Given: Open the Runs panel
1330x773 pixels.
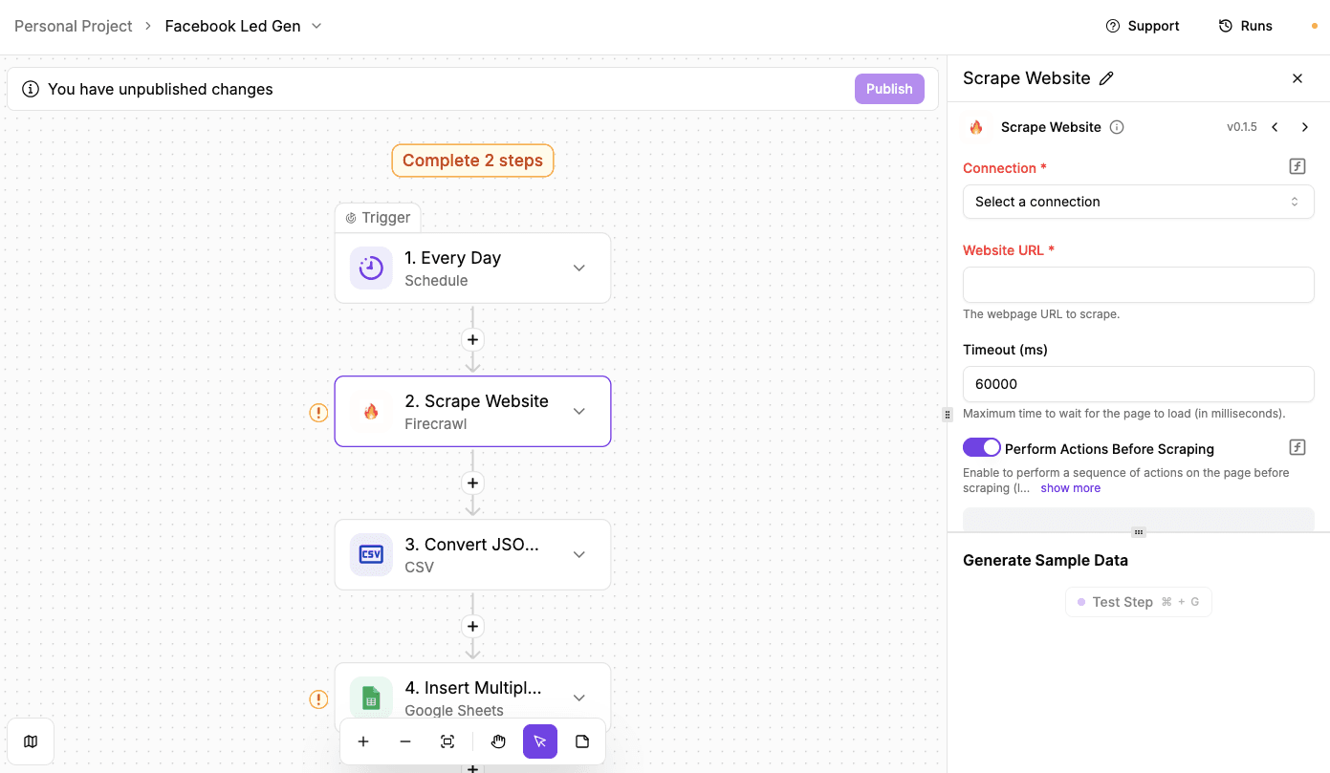Looking at the screenshot, I should click(x=1245, y=26).
